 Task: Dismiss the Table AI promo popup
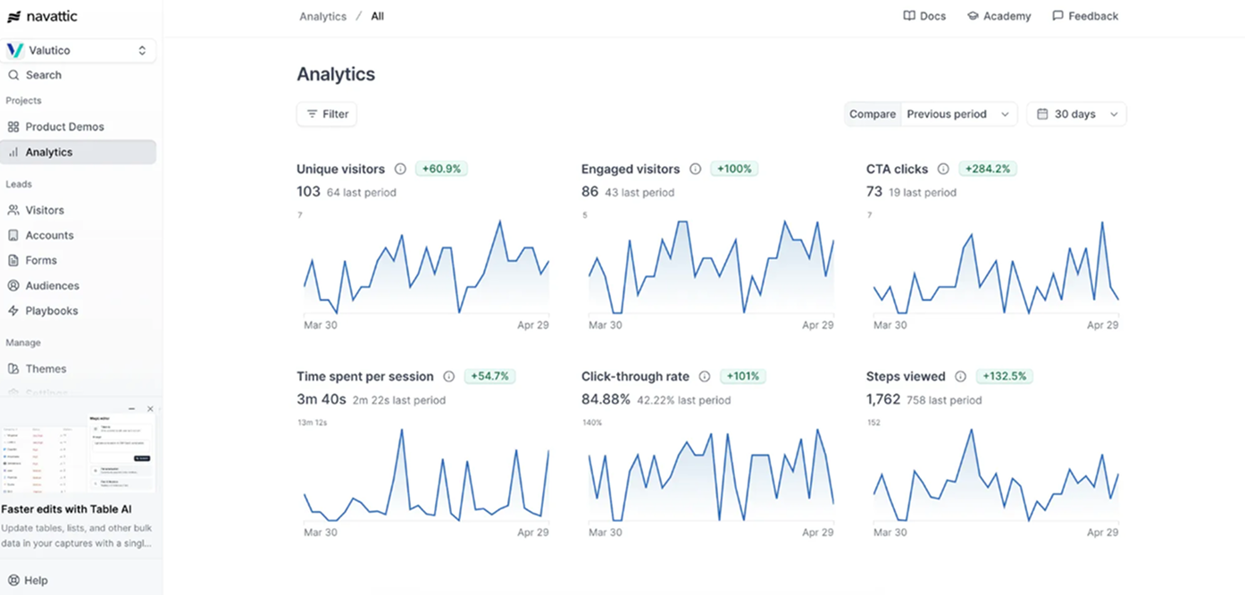coord(149,408)
